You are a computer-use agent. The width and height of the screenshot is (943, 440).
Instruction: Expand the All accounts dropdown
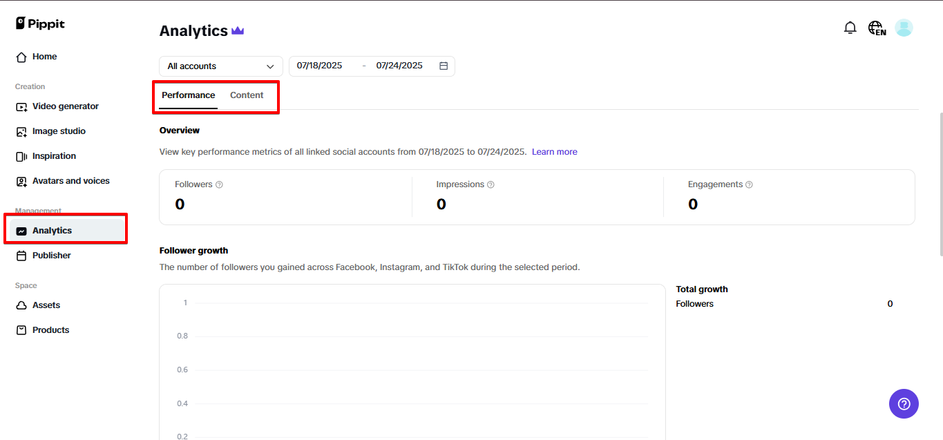click(220, 66)
